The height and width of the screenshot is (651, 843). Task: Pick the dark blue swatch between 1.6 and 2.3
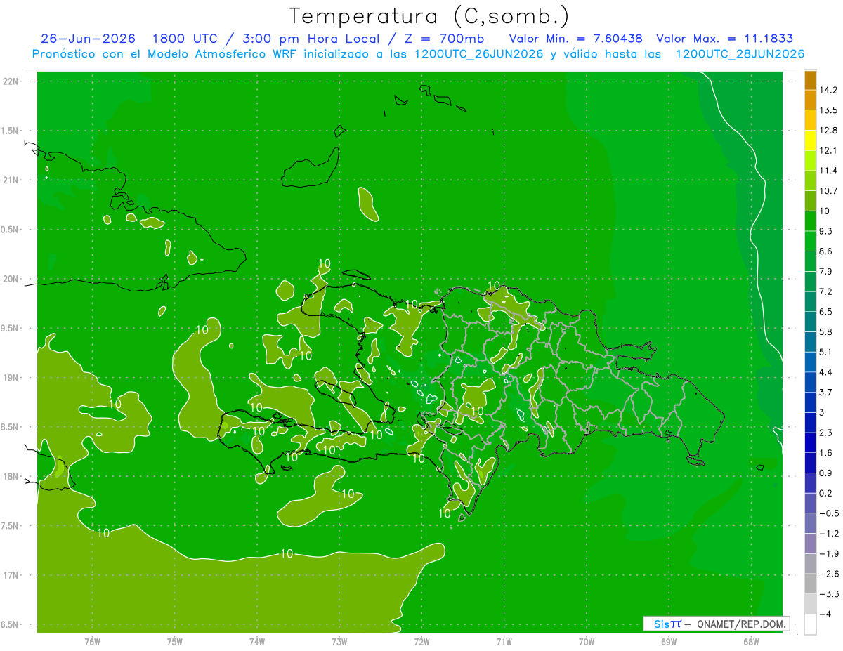point(810,443)
